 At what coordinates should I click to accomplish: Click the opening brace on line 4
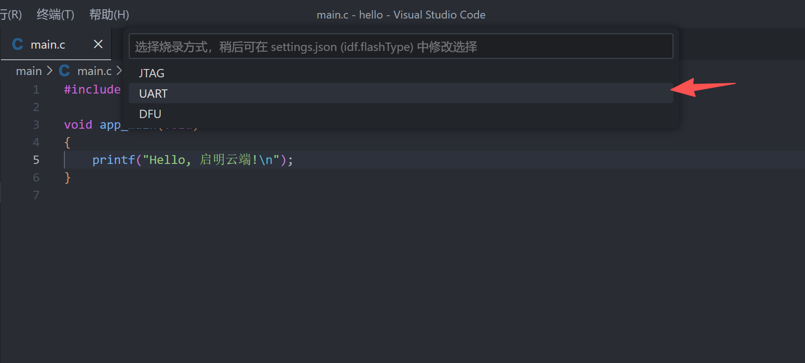pyautogui.click(x=67, y=142)
